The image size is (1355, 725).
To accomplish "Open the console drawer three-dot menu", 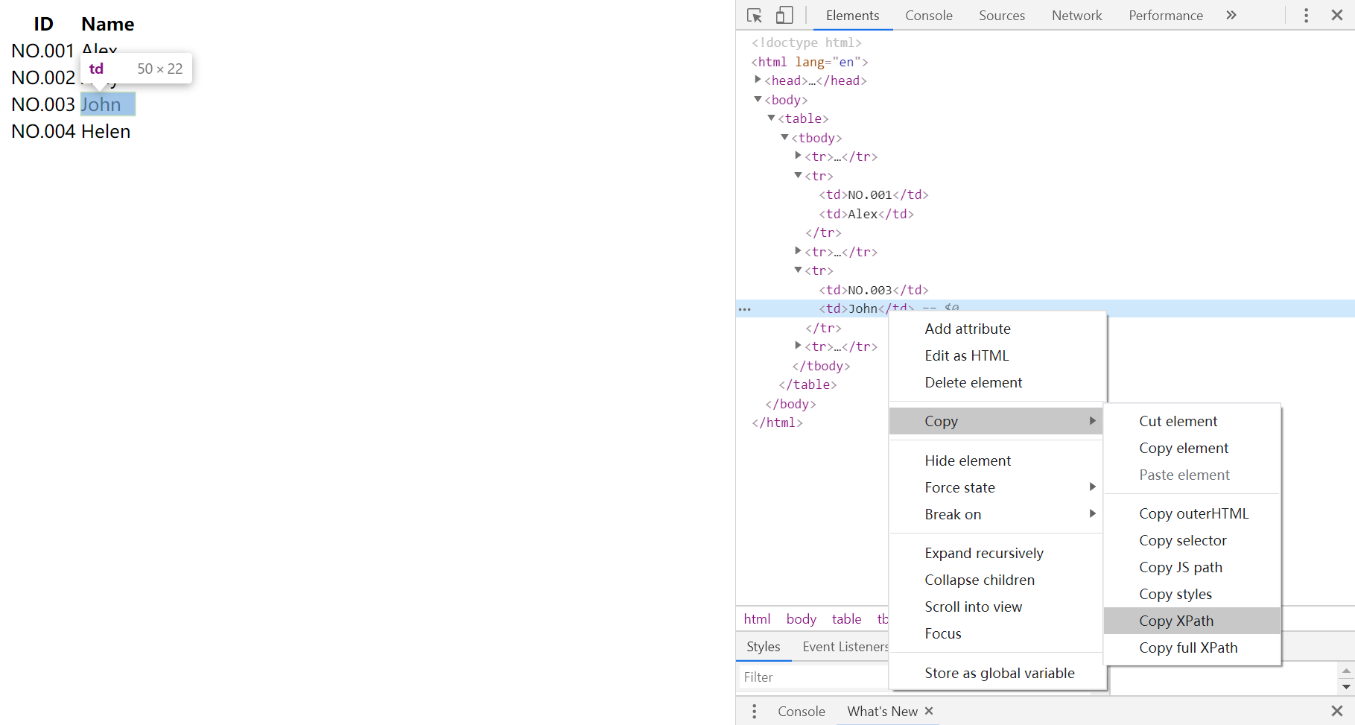I will 754,712.
